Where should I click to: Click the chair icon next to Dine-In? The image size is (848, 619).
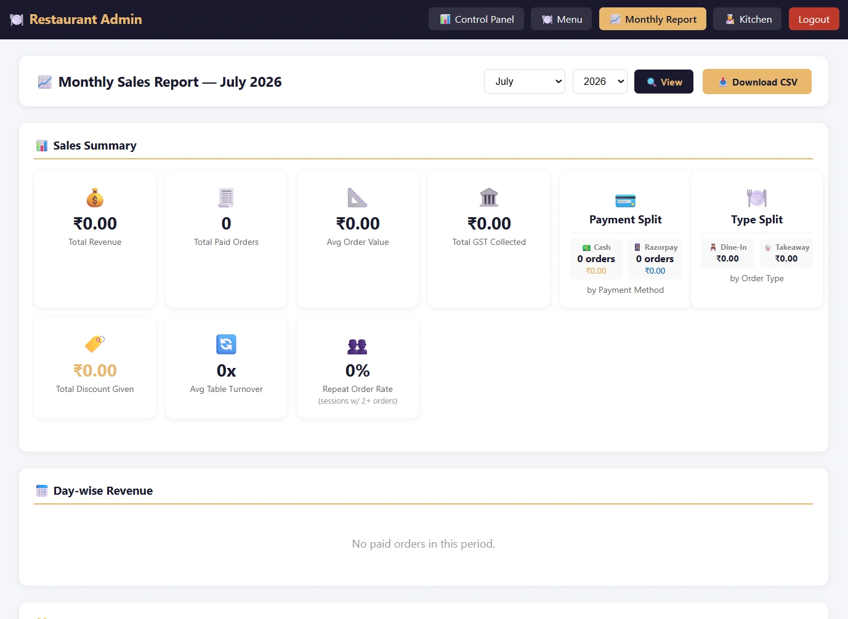pyautogui.click(x=713, y=247)
